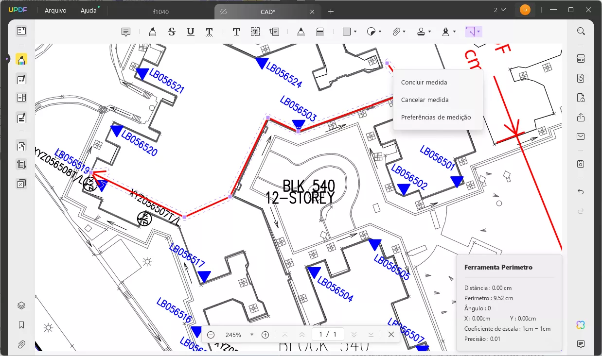The height and width of the screenshot is (356, 602).
Task: Open the comments panel icon at bottom right
Action: pyautogui.click(x=581, y=344)
